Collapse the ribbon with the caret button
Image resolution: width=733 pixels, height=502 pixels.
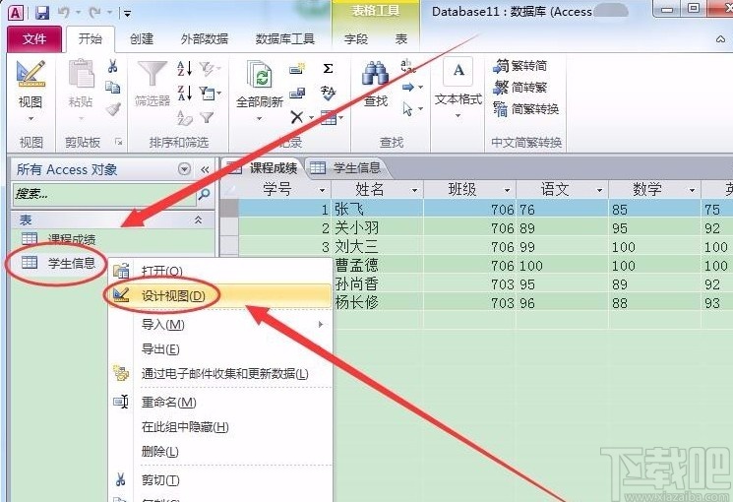click(x=720, y=39)
